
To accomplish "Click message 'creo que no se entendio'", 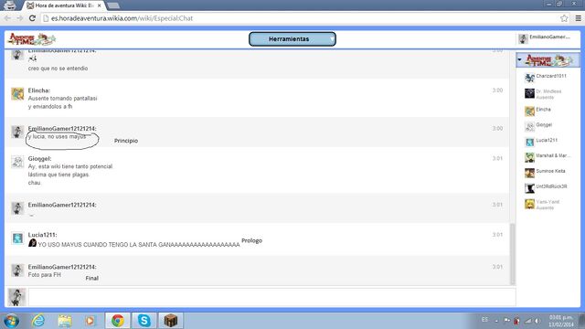I will [x=58, y=69].
